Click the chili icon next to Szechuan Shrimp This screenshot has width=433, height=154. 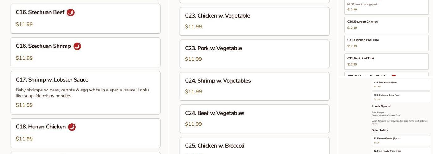pos(77,46)
